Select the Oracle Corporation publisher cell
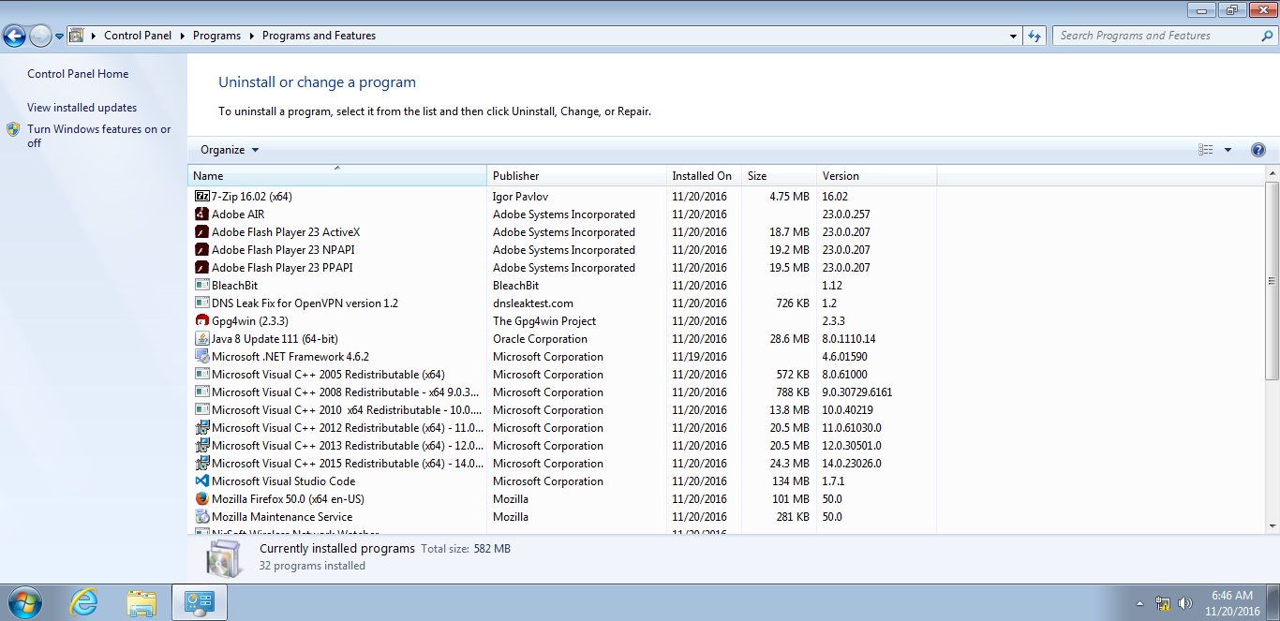This screenshot has height=621, width=1280. point(540,339)
